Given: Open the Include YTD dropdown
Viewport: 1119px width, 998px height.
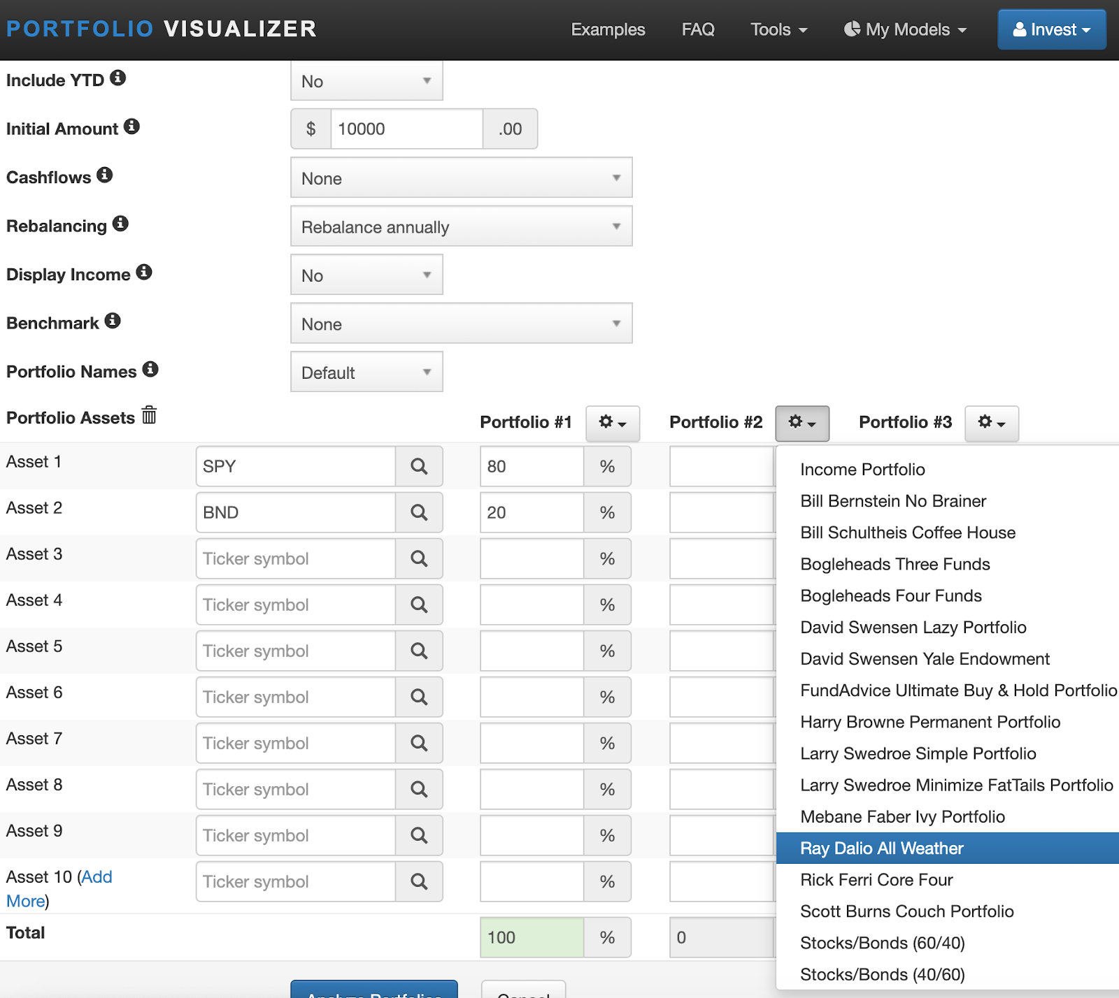Looking at the screenshot, I should [366, 81].
